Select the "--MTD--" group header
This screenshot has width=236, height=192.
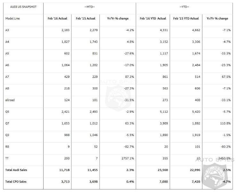coord(89,7)
